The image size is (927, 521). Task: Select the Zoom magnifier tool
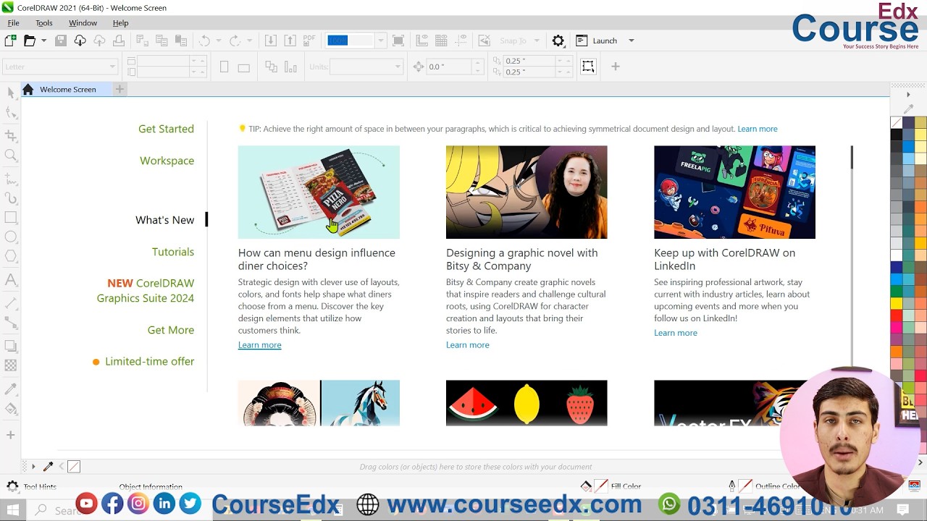pos(10,155)
